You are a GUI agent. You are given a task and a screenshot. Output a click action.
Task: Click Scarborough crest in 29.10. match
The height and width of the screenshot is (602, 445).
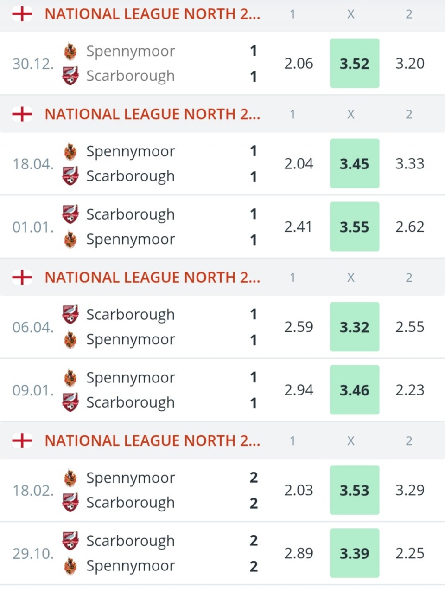click(70, 541)
